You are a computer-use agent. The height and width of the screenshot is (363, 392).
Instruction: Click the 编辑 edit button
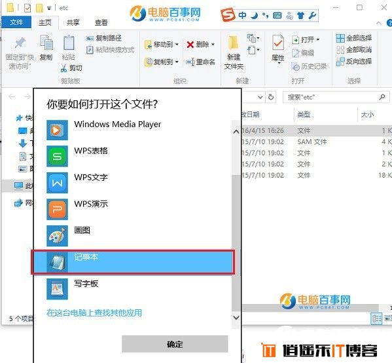[x=303, y=53]
